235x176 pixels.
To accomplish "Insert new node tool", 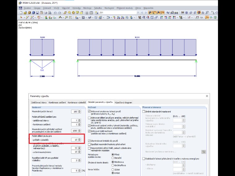I will pos(21,18).
